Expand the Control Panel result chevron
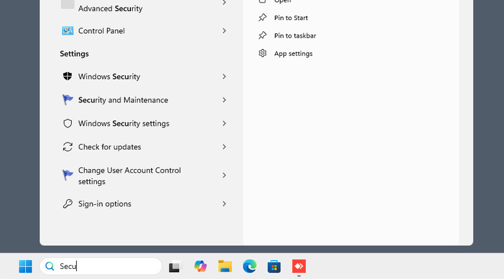Viewport: 504px width, 279px height. coord(224,31)
